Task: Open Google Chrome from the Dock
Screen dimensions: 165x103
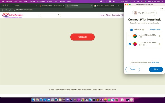Action: (x=82, y=100)
